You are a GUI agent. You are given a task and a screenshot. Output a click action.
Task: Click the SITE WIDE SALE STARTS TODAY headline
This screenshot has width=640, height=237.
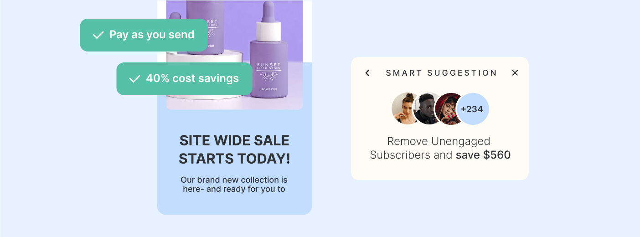tap(234, 149)
